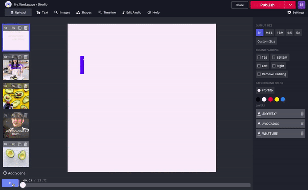Click the Kapwing workspace logo avatar
The width and height of the screenshot is (308, 190).
[8, 4]
